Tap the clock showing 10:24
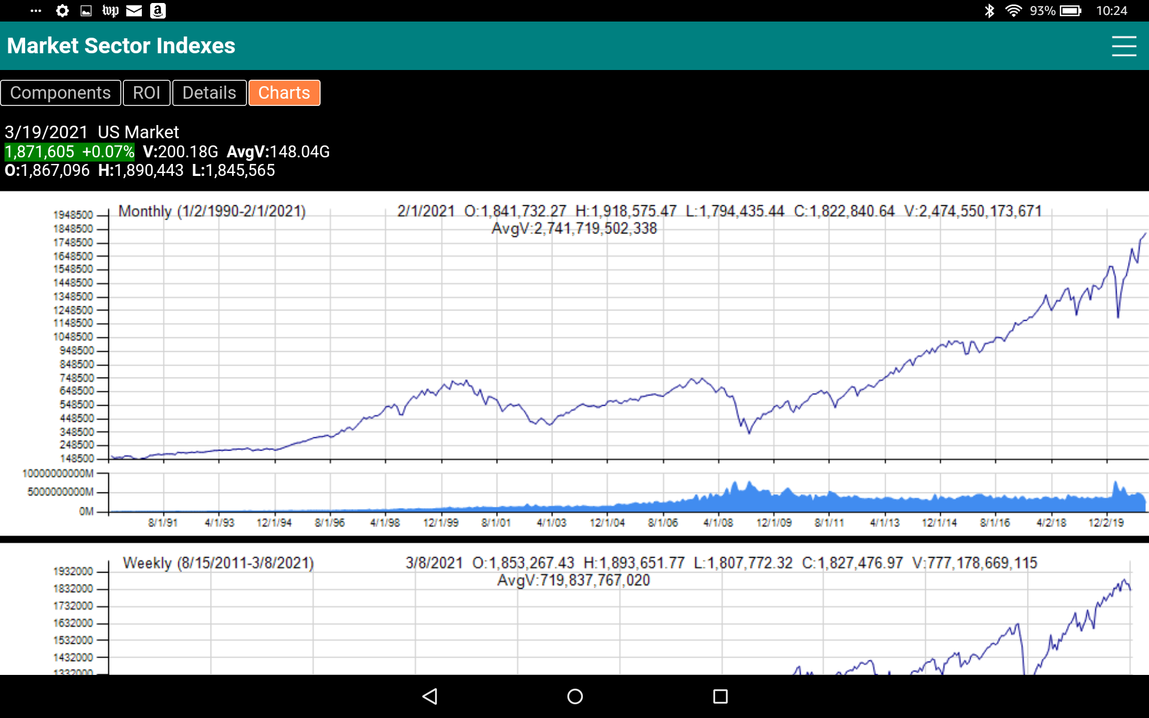Image resolution: width=1149 pixels, height=718 pixels. click(x=1112, y=10)
